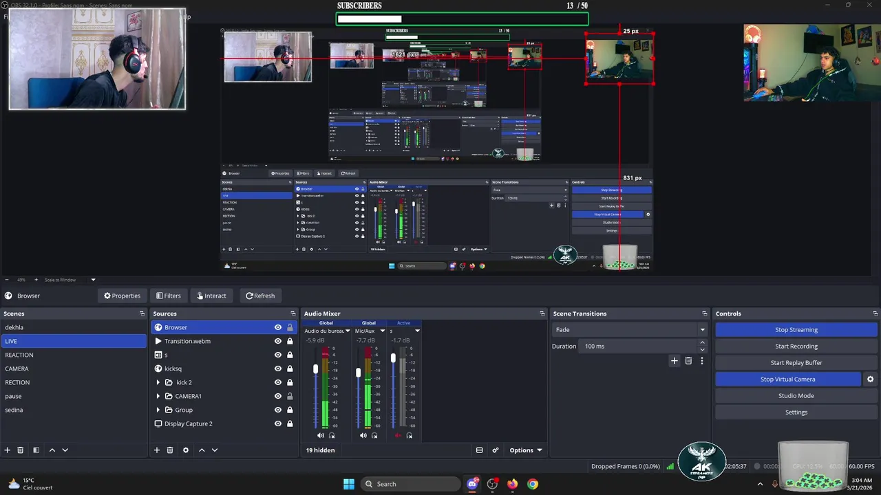Image resolution: width=881 pixels, height=495 pixels.
Task: Toggle monitoring for Audio du bureau channel
Action: pos(332,435)
